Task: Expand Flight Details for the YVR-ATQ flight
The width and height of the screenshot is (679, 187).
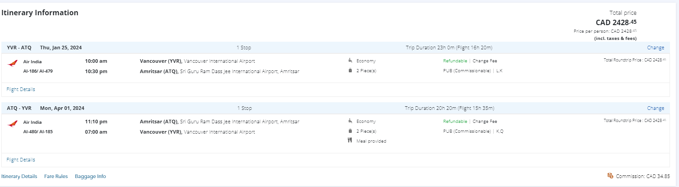Action: [21, 89]
